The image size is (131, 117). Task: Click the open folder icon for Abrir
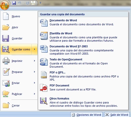click(6, 27)
